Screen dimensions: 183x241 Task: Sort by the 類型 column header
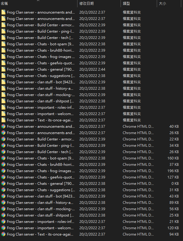pyautogui.click(x=127, y=4)
